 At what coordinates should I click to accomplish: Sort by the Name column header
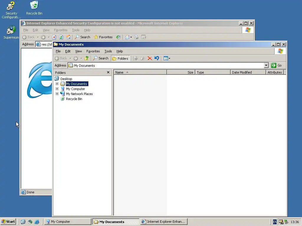click(x=140, y=72)
